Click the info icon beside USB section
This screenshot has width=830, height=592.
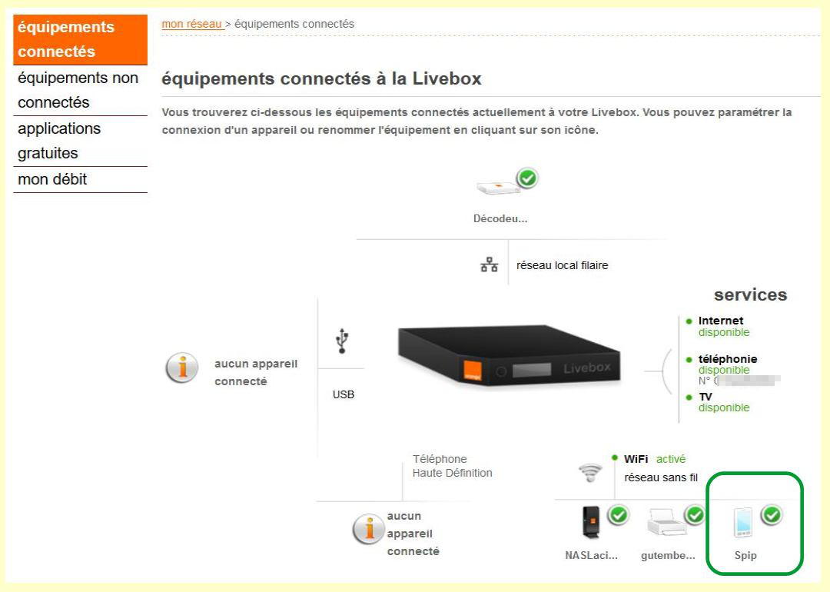pyautogui.click(x=181, y=368)
